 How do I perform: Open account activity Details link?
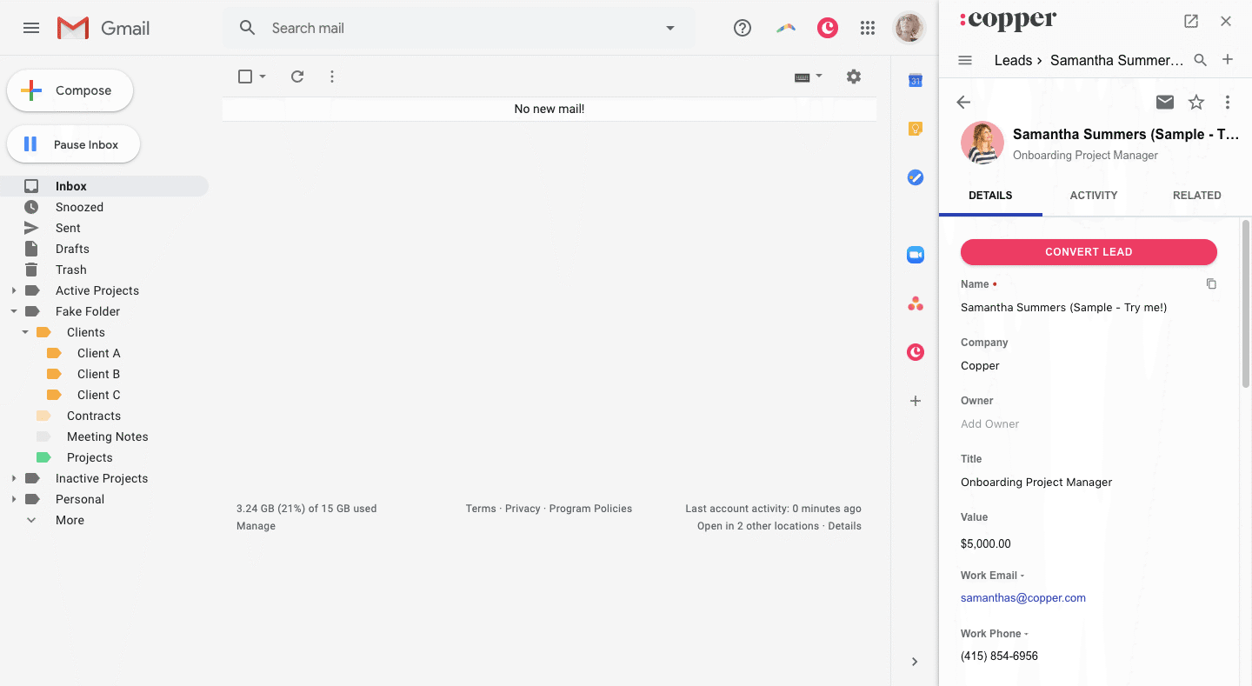point(844,526)
